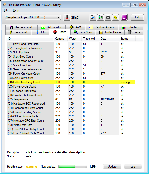Select the Raw Read Error Rate row

tap(71, 44)
